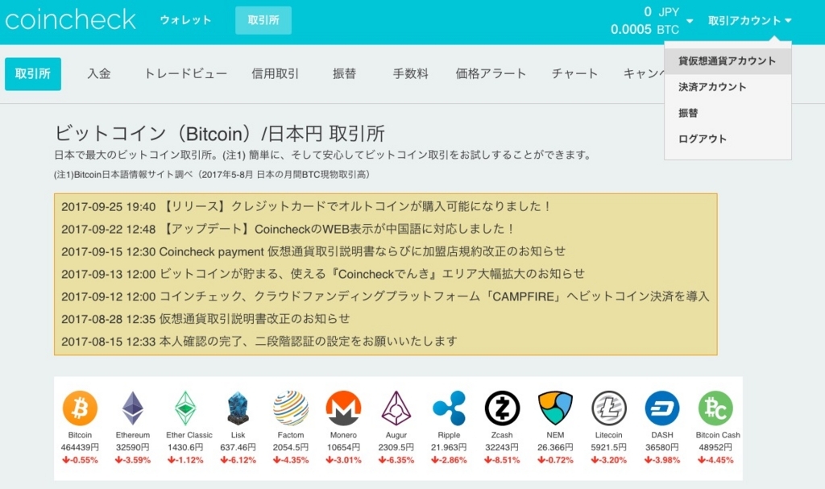Viewport: 825px width, 489px height.
Task: Expand the JPY/BTC balance dropdown arrow
Action: [690, 22]
